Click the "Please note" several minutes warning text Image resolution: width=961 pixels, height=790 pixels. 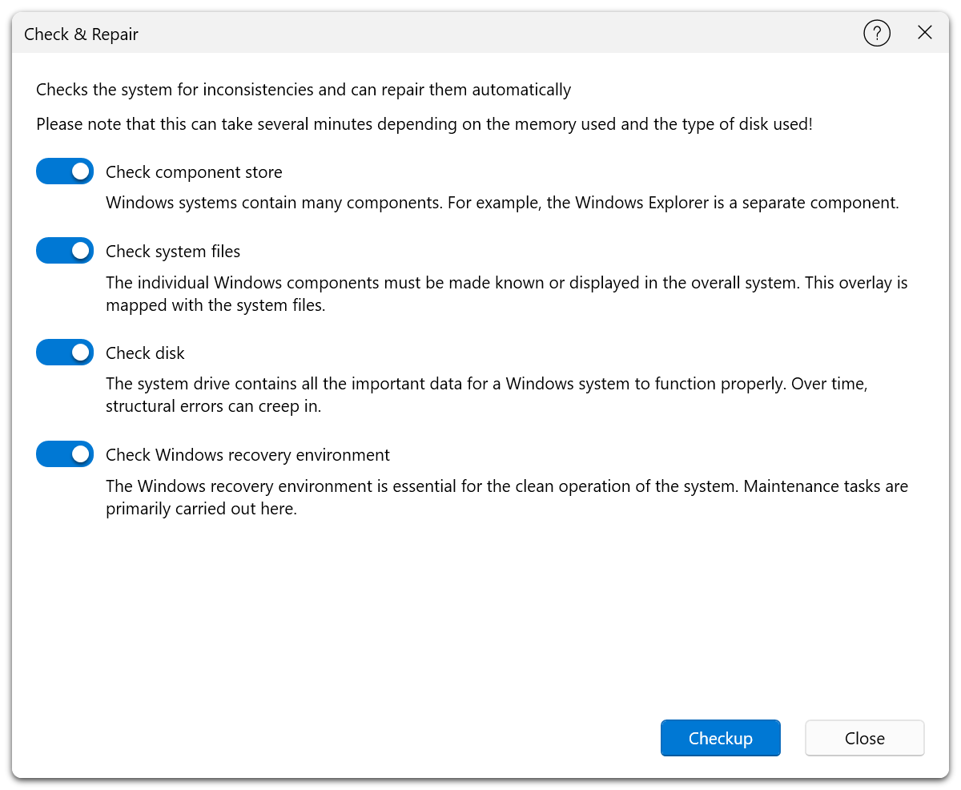click(424, 124)
